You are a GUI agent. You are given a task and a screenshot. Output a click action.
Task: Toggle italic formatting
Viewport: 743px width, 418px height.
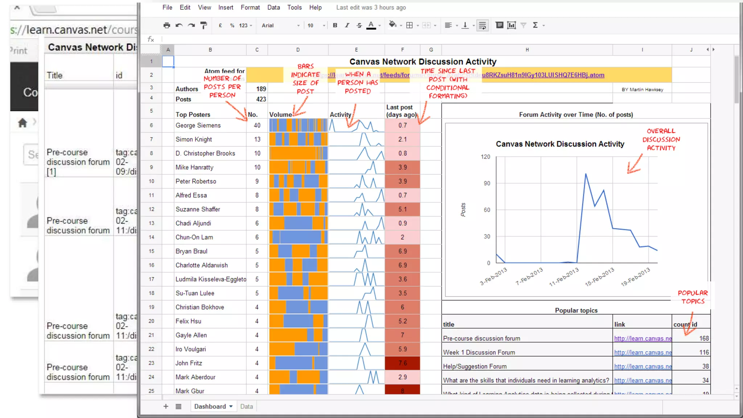point(347,25)
